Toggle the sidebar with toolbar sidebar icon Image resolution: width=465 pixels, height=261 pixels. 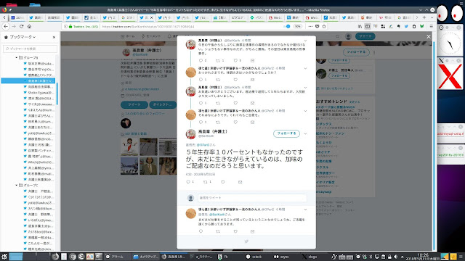click(368, 26)
